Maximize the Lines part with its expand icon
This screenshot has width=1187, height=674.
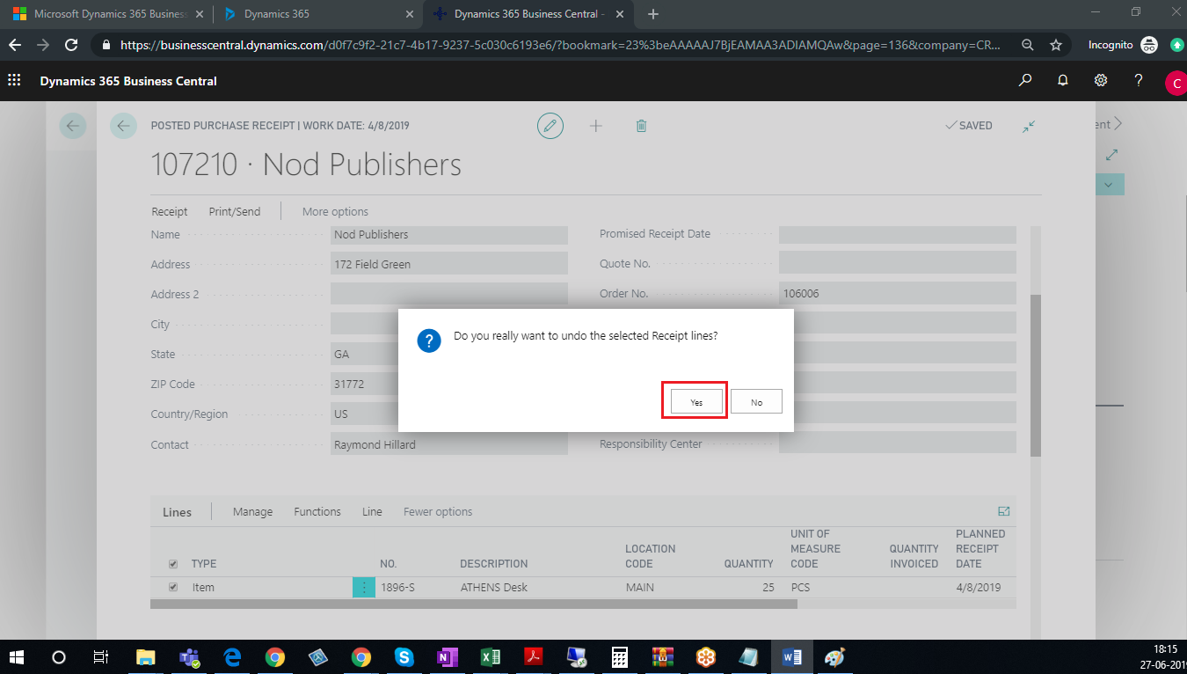click(x=1004, y=511)
